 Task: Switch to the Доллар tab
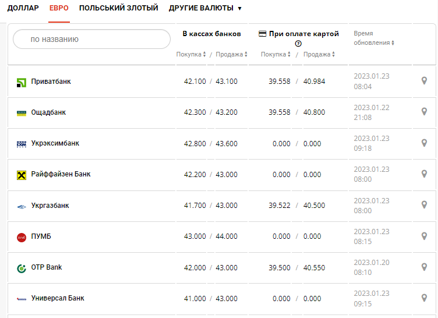23,8
